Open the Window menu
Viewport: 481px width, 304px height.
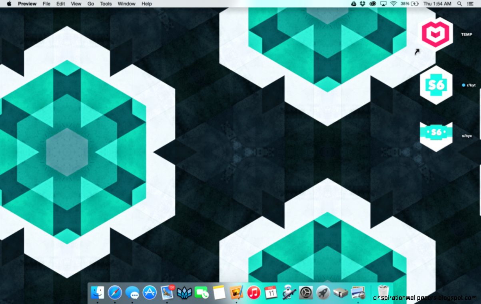[x=126, y=4]
